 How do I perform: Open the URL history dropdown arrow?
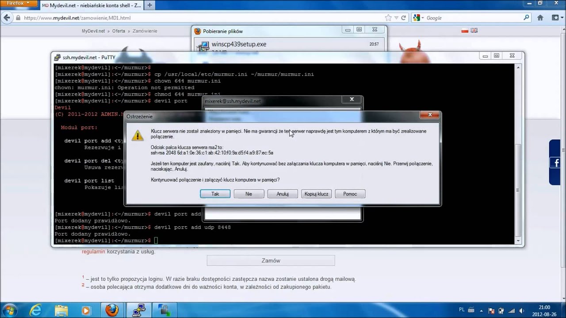coord(396,18)
